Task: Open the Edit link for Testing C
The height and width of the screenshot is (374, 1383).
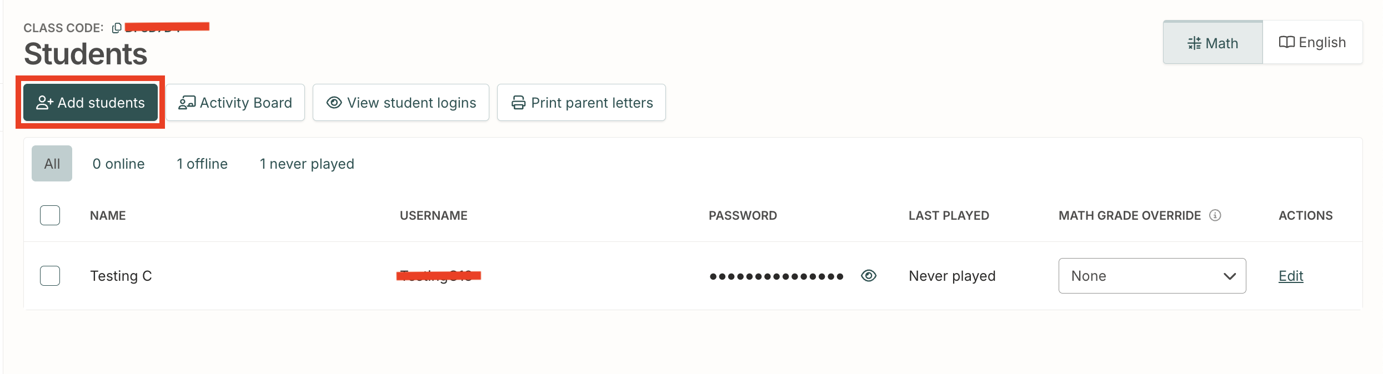Action: (1291, 276)
